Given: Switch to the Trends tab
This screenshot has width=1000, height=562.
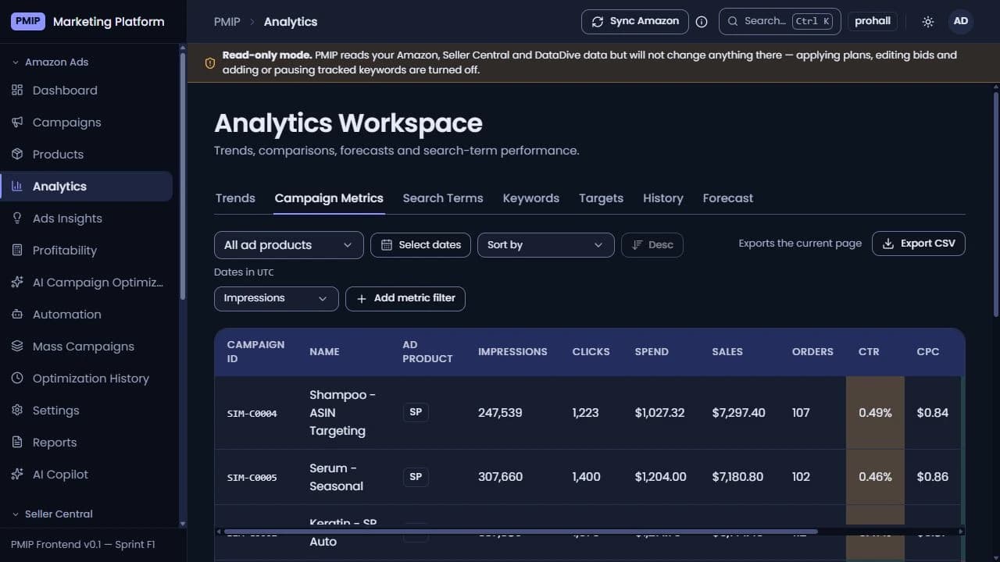Looking at the screenshot, I should (x=235, y=198).
